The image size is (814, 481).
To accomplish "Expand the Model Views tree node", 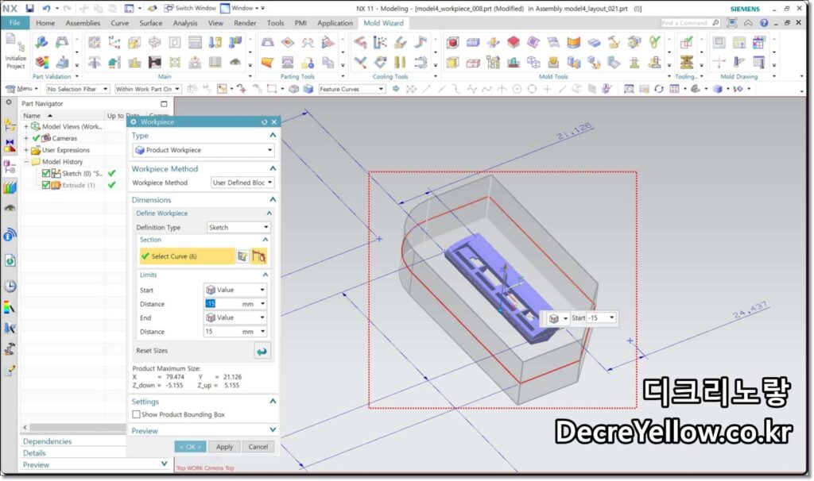I will [26, 126].
